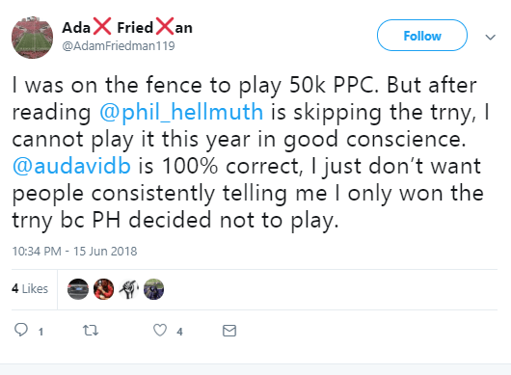Open the @audavidb mention link

pyautogui.click(x=71, y=166)
